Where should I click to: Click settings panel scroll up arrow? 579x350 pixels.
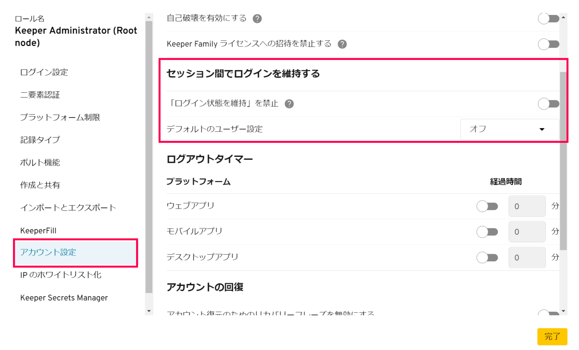563,17
